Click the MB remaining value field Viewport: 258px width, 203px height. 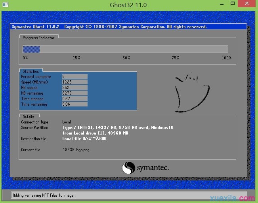click(x=75, y=93)
